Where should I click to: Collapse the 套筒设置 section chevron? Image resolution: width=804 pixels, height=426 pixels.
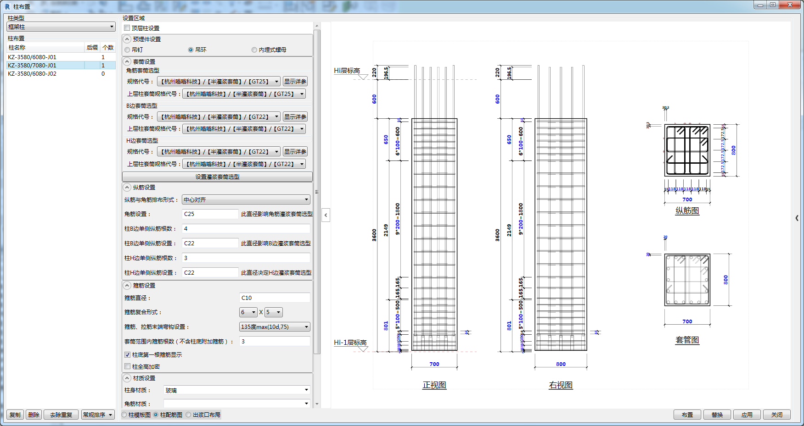coord(127,61)
